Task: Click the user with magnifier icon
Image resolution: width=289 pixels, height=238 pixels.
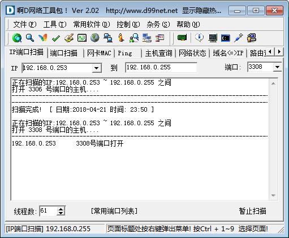Action: [x=134, y=38]
